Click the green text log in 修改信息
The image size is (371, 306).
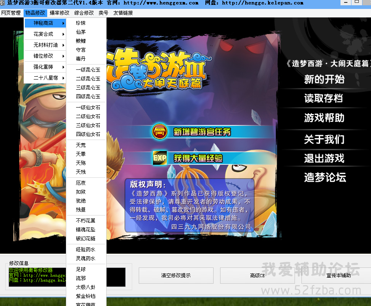click(x=37, y=277)
